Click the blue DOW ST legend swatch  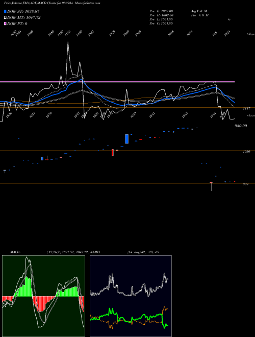(6, 11)
